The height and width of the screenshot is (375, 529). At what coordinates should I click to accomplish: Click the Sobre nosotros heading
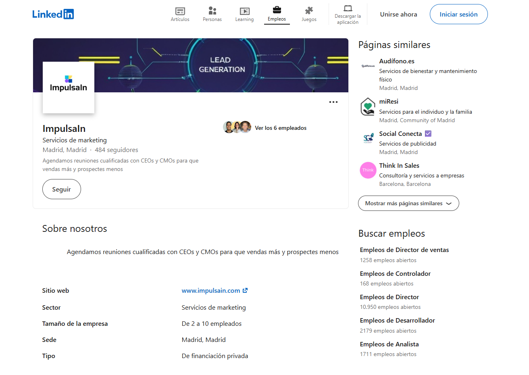[x=75, y=229]
